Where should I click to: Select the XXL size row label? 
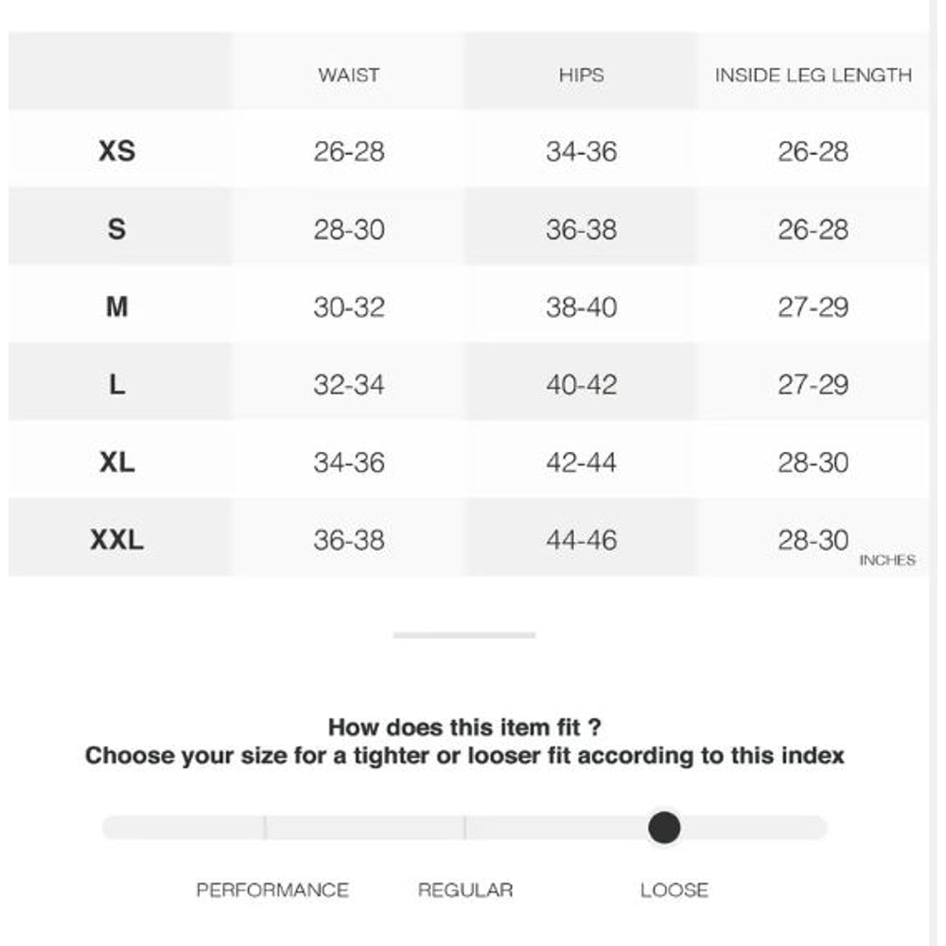(117, 540)
